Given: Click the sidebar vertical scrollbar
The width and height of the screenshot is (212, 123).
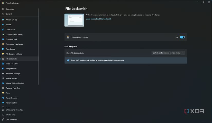Looking at the screenshot, I should 39,47.
